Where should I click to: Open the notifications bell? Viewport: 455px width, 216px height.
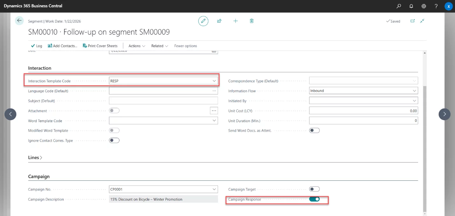[x=411, y=6]
